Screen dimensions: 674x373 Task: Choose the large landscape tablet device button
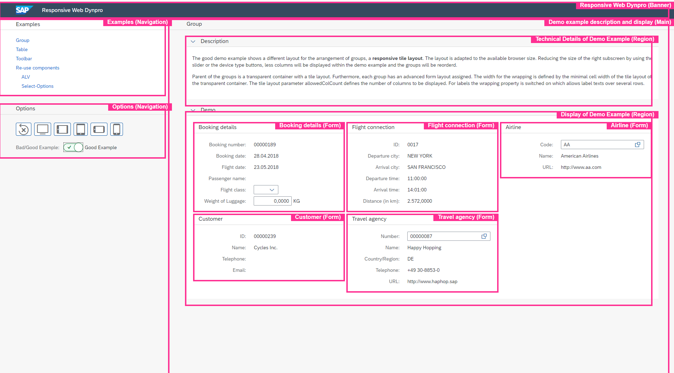coord(62,129)
